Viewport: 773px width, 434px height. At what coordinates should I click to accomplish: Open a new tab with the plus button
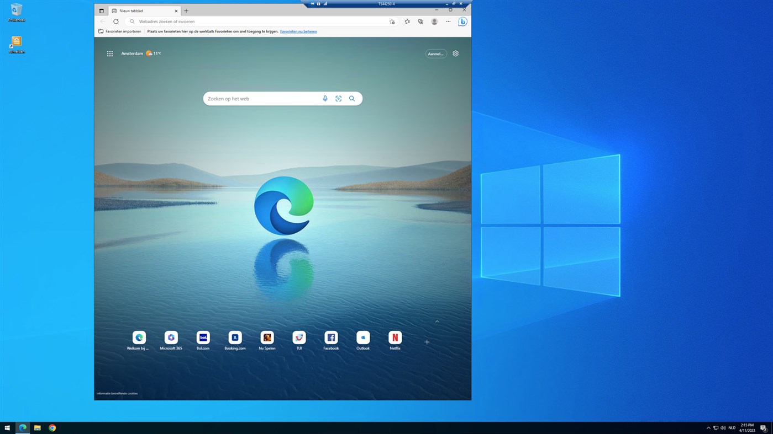[186, 11]
